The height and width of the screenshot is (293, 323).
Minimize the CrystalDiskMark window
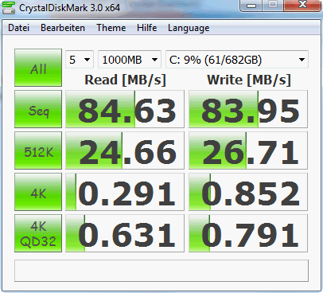[251, 6]
